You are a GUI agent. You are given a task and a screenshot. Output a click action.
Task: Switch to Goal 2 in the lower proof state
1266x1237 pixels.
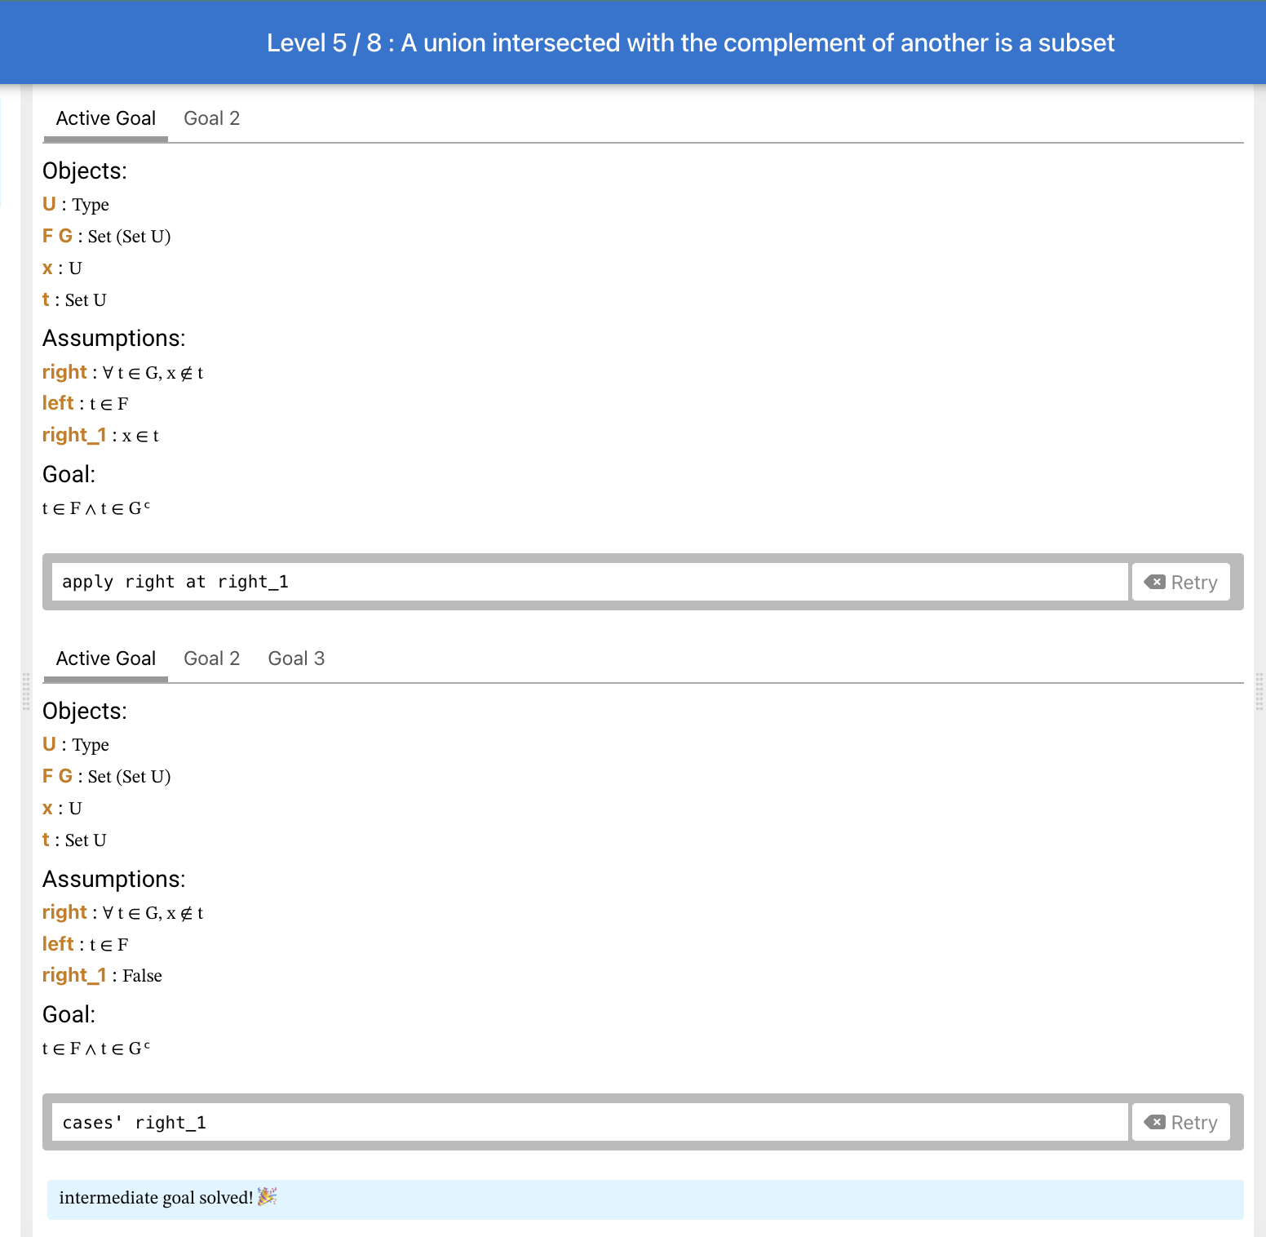point(211,658)
